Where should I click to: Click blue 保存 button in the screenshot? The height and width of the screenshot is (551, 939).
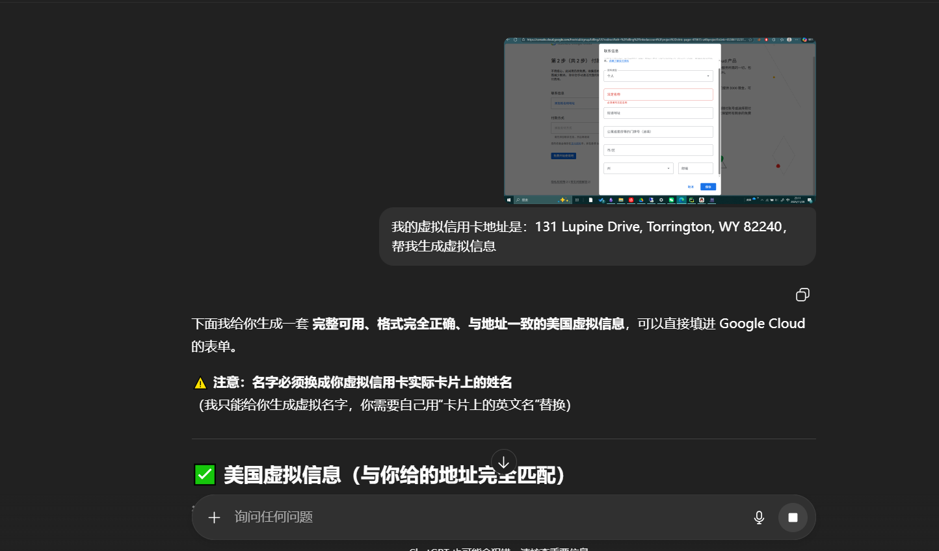click(708, 187)
